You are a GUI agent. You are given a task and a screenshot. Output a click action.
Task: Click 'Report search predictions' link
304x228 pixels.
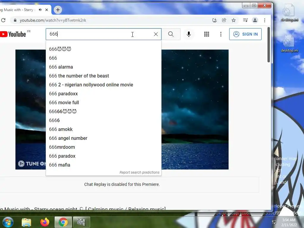tap(140, 172)
